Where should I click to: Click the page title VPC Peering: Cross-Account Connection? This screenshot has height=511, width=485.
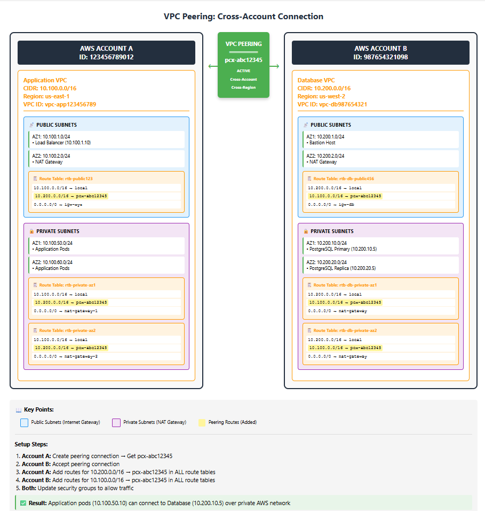coord(243,16)
